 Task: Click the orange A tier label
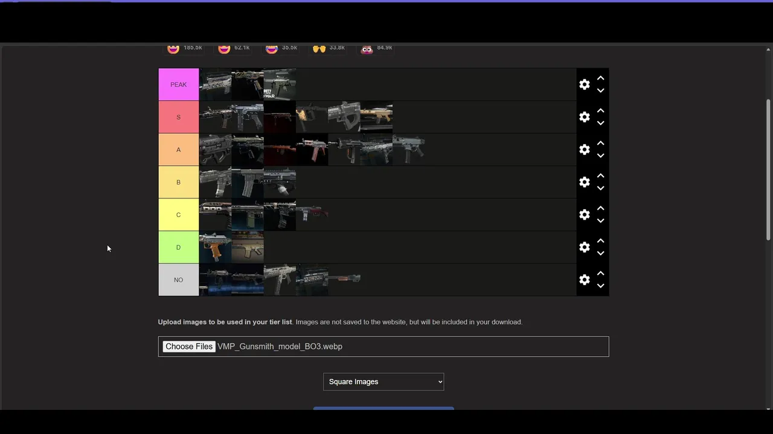click(x=179, y=149)
